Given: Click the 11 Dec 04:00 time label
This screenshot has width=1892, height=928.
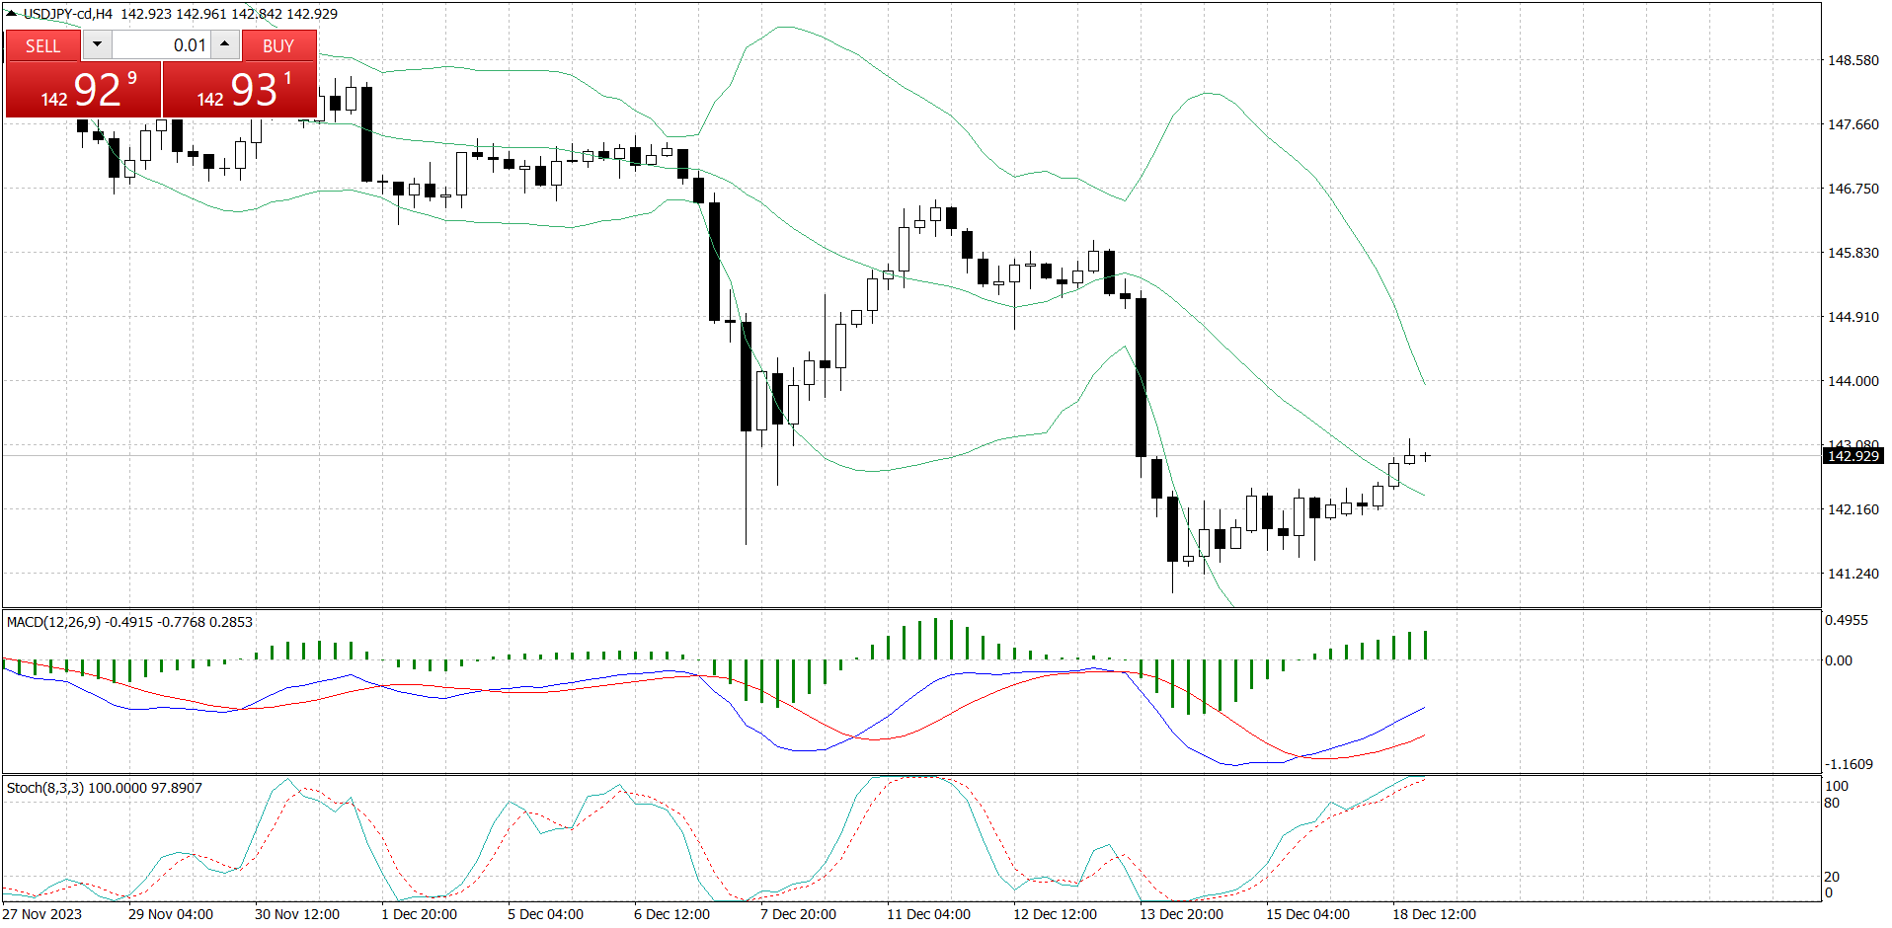Looking at the screenshot, I should 929,914.
